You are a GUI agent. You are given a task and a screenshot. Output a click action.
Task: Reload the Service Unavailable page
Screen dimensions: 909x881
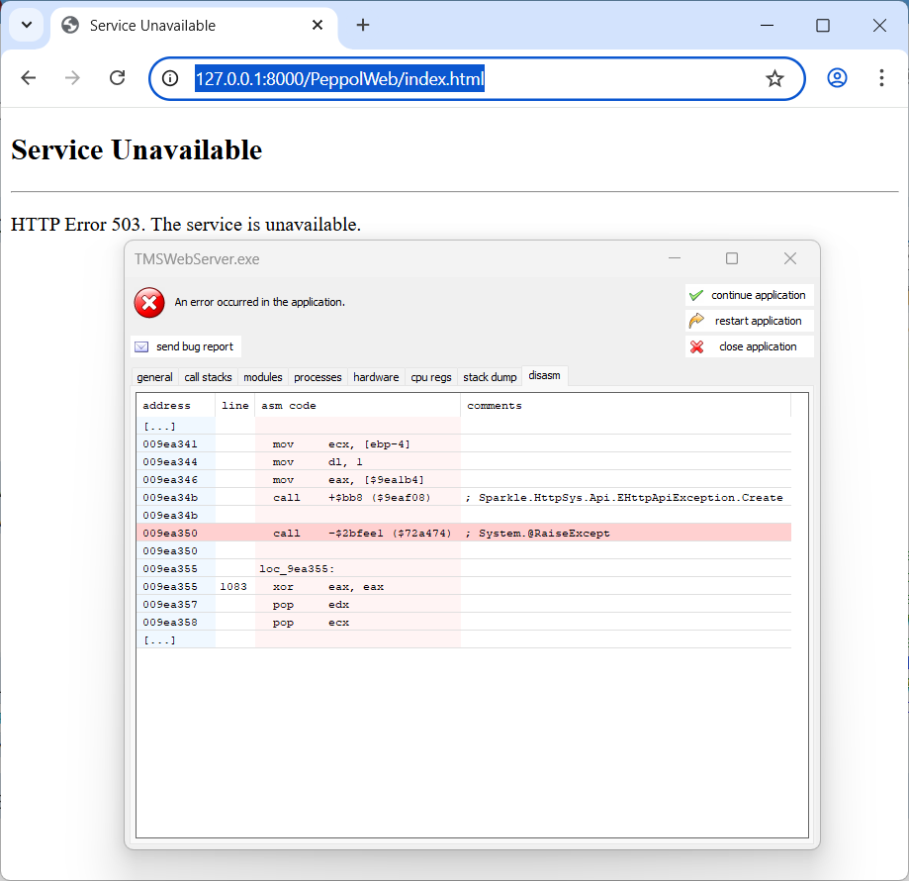click(117, 78)
